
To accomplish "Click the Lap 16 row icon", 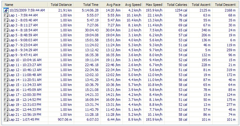I will tap(6, 90).
